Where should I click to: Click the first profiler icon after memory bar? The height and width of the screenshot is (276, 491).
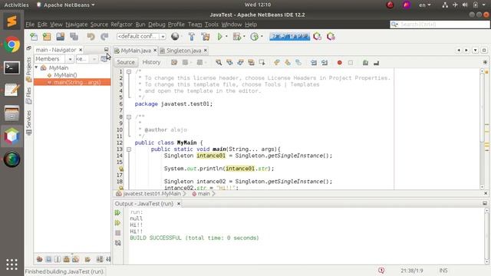click(x=317, y=37)
